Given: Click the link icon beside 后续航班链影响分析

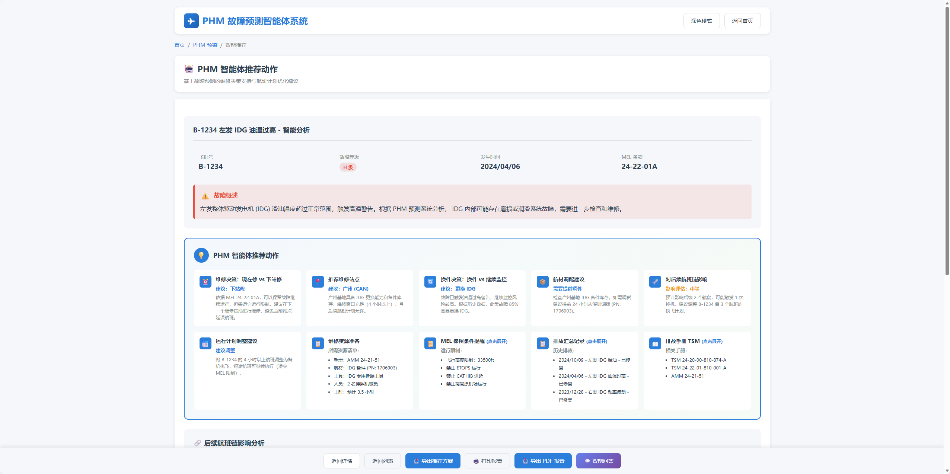Looking at the screenshot, I should 197,443.
